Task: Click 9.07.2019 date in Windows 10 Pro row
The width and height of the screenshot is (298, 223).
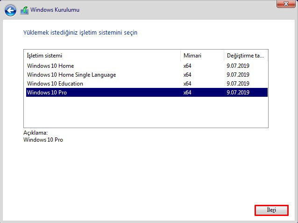Action: pyautogui.click(x=238, y=93)
